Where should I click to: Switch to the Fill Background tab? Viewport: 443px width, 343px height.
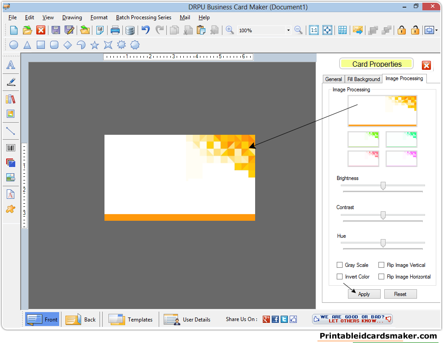tap(364, 79)
